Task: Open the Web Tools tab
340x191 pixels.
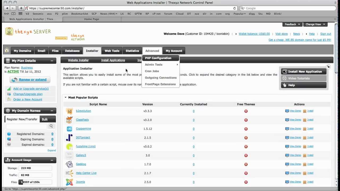Action: pyautogui.click(x=112, y=51)
